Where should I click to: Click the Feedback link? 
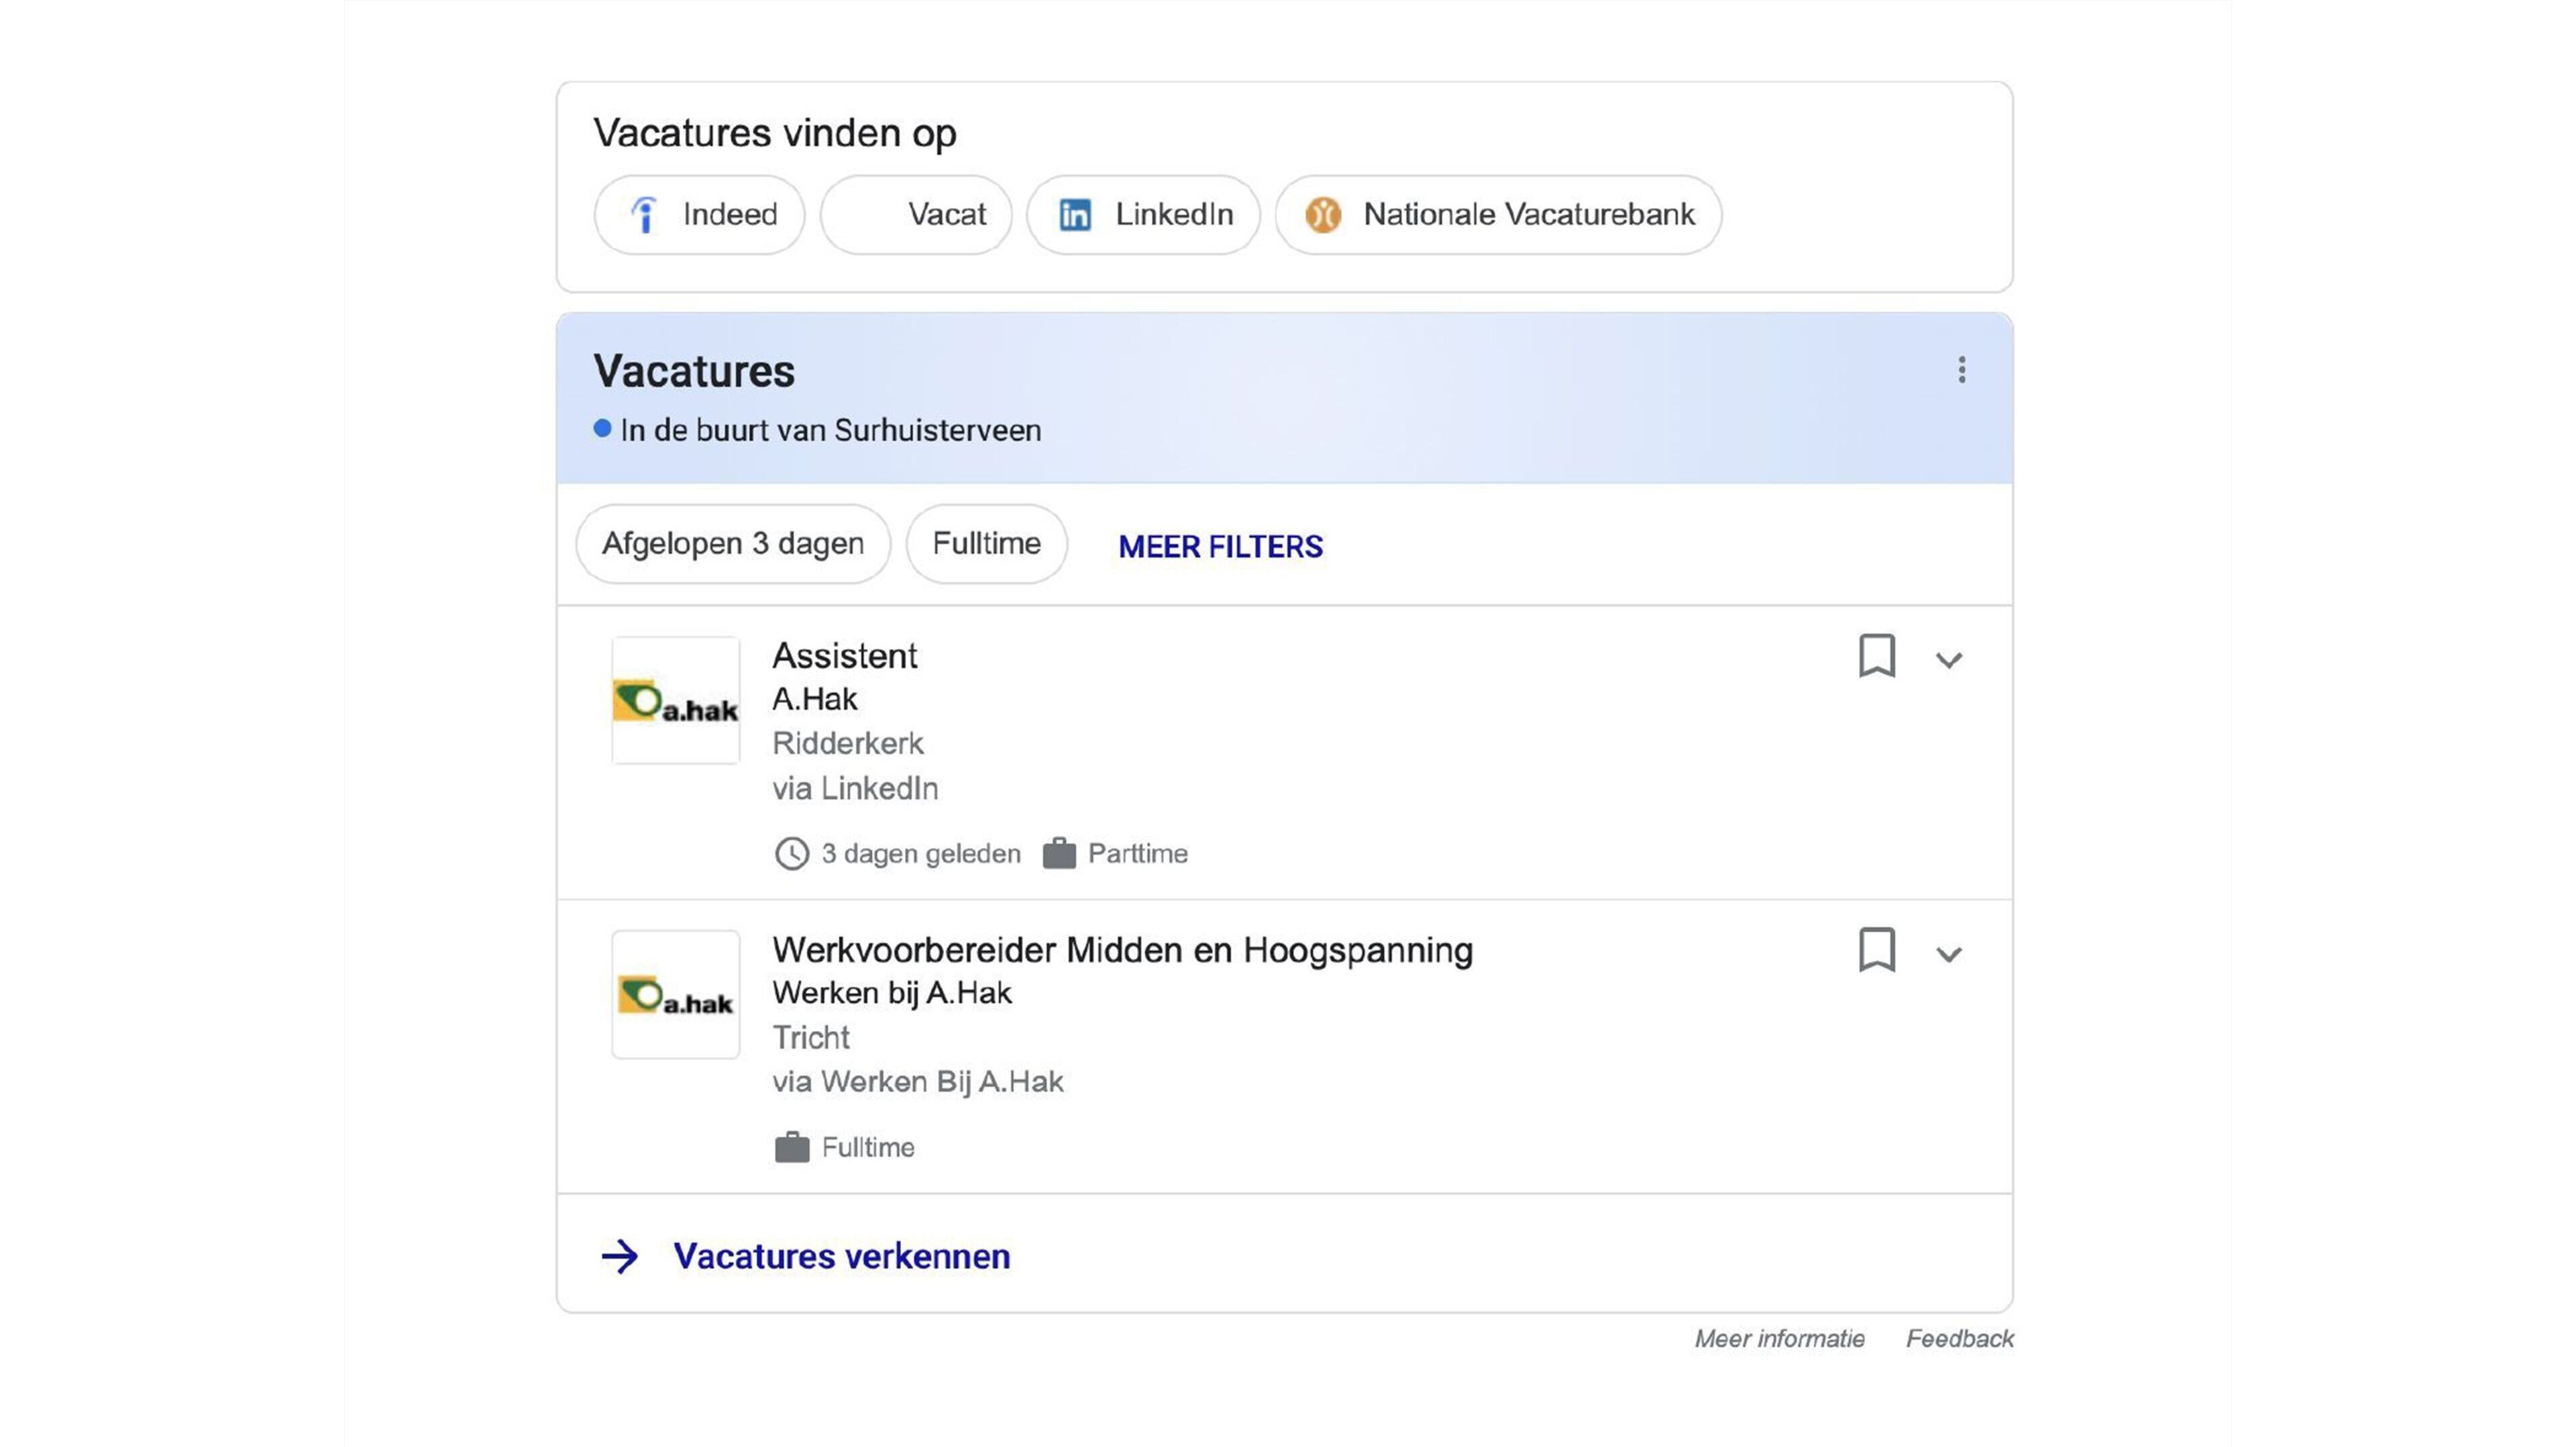[x=1959, y=1339]
